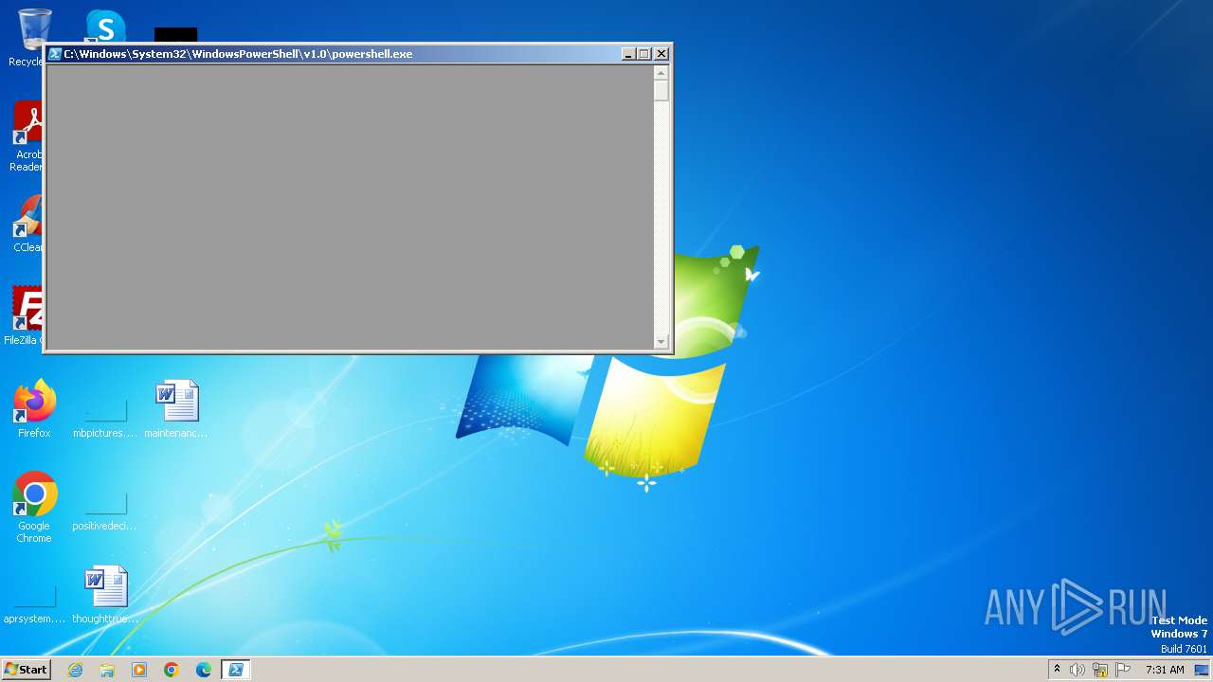Click inside the PowerShell console area

pyautogui.click(x=350, y=206)
